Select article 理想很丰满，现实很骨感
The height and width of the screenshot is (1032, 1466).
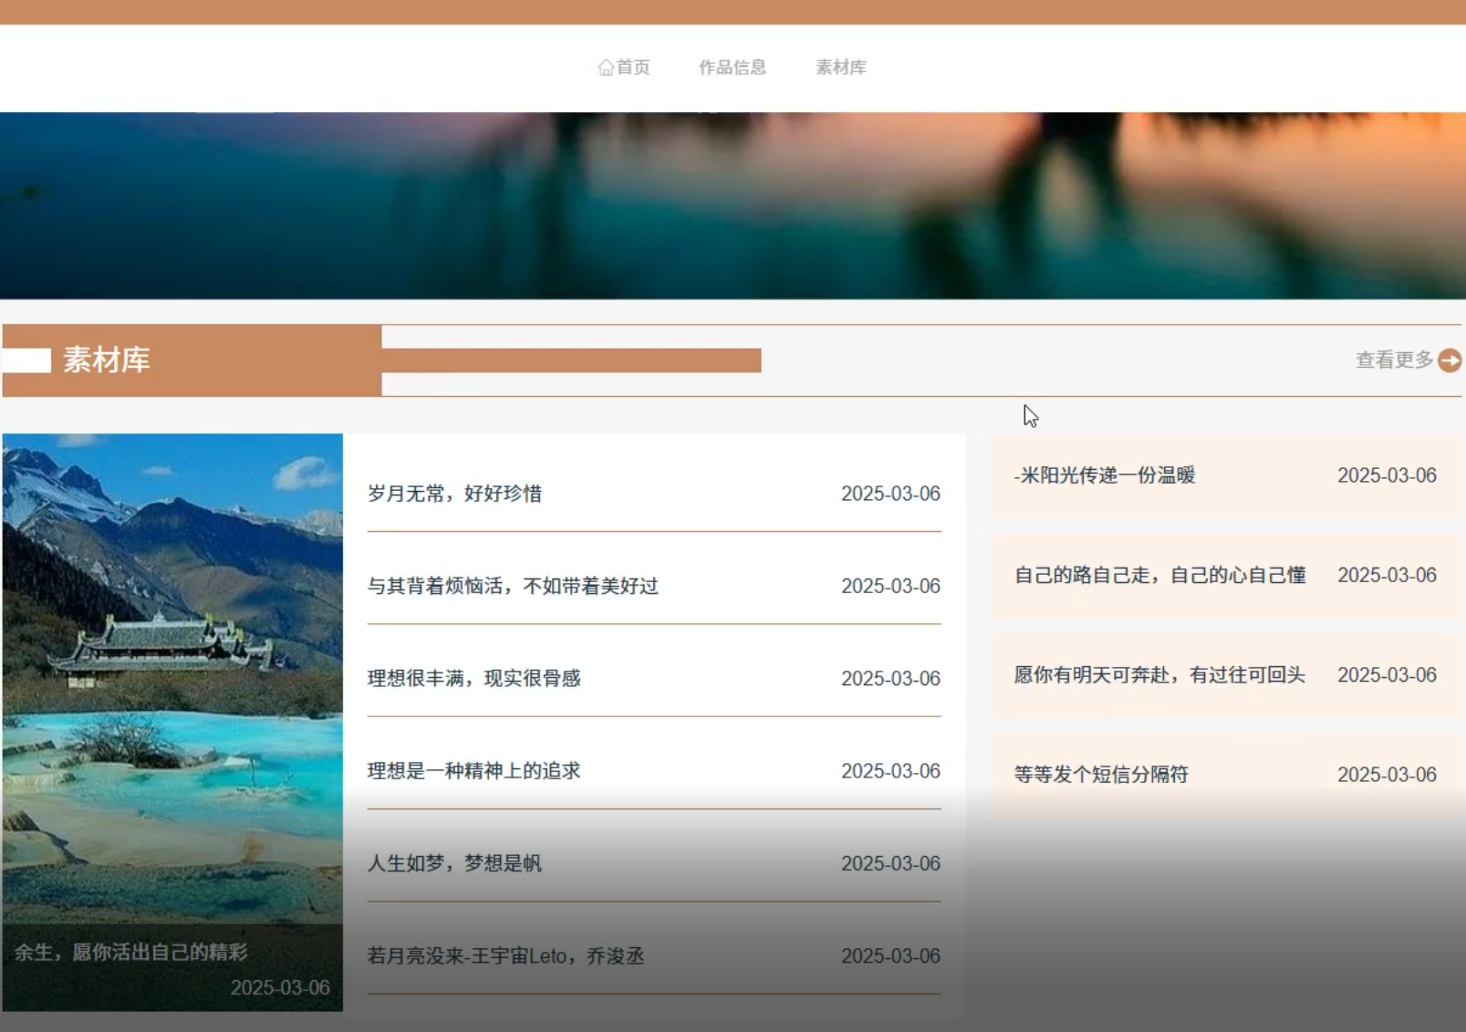click(x=473, y=679)
